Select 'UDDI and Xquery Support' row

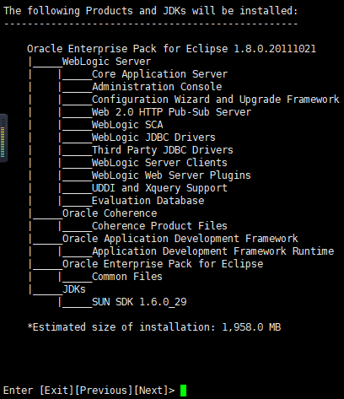pos(159,188)
